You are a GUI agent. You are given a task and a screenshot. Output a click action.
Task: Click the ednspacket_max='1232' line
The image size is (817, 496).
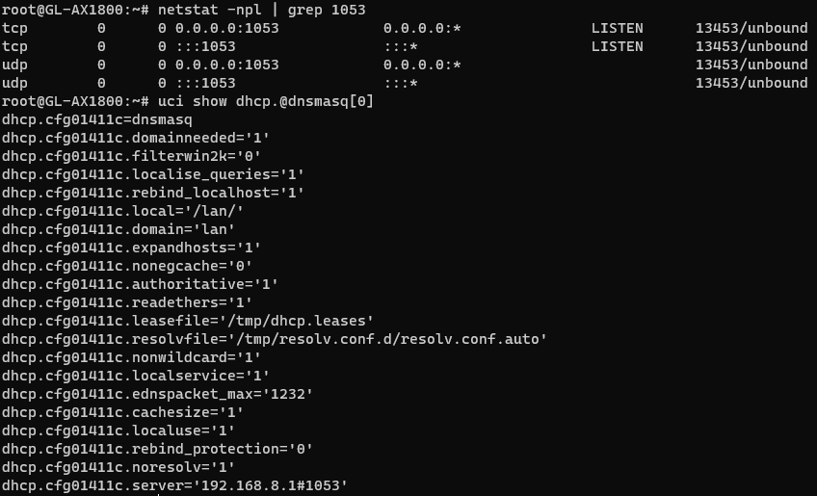click(157, 394)
